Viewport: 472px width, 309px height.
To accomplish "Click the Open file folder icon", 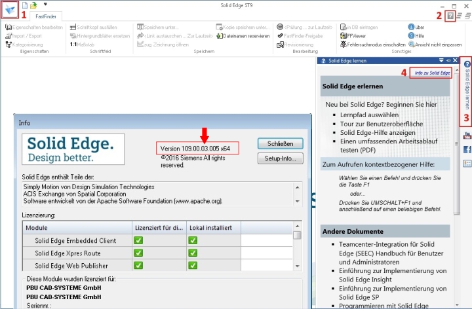I will (33, 5).
